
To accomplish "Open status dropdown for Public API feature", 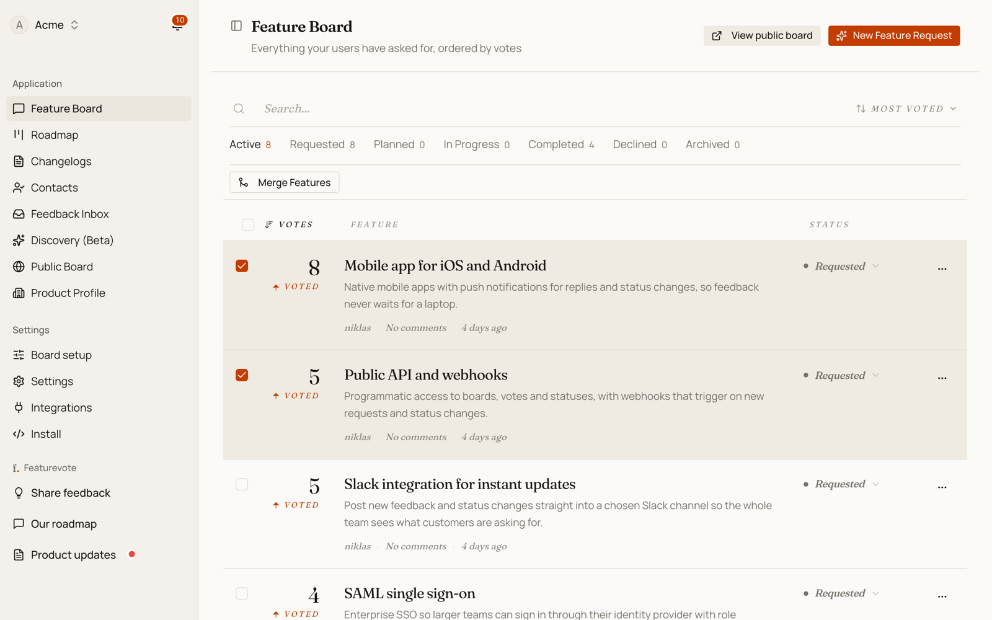I will [x=841, y=375].
